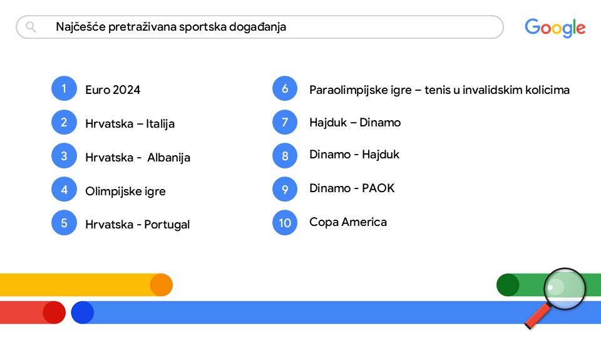The height and width of the screenshot is (338, 601).
Task: Click the number 1 blue circle
Action: tap(64, 89)
